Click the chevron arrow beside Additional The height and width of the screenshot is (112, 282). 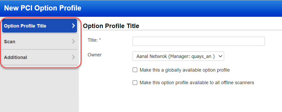[x=73, y=57]
